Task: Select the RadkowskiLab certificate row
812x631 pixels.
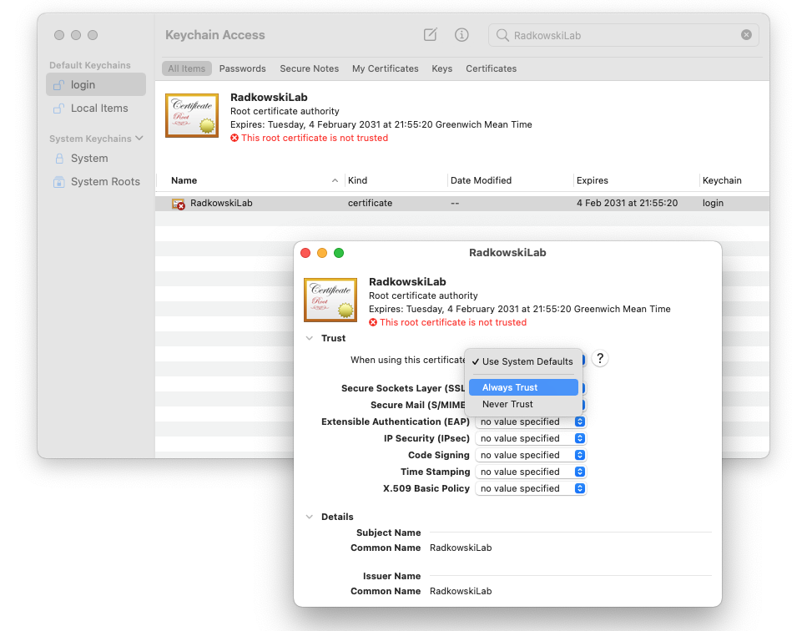Action: pyautogui.click(x=462, y=203)
